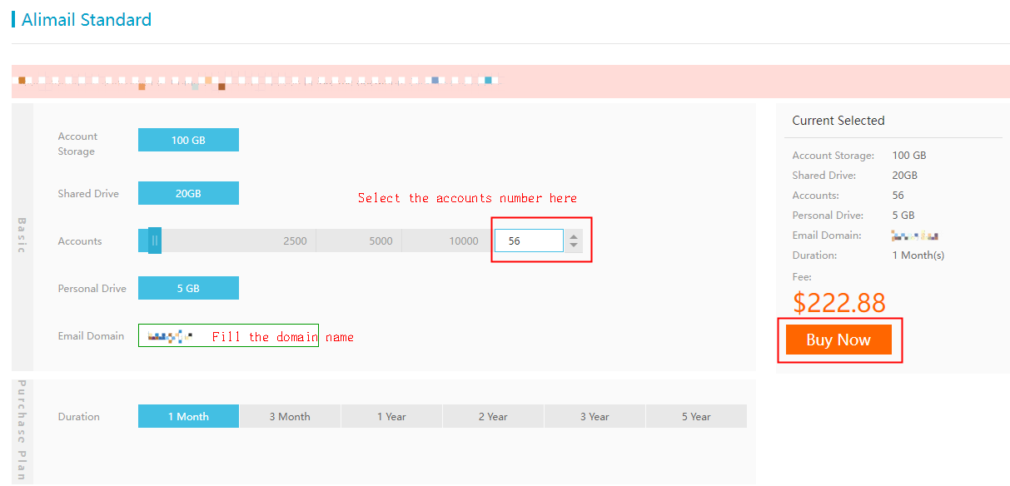Click the Personal Drive label in form

pos(92,289)
